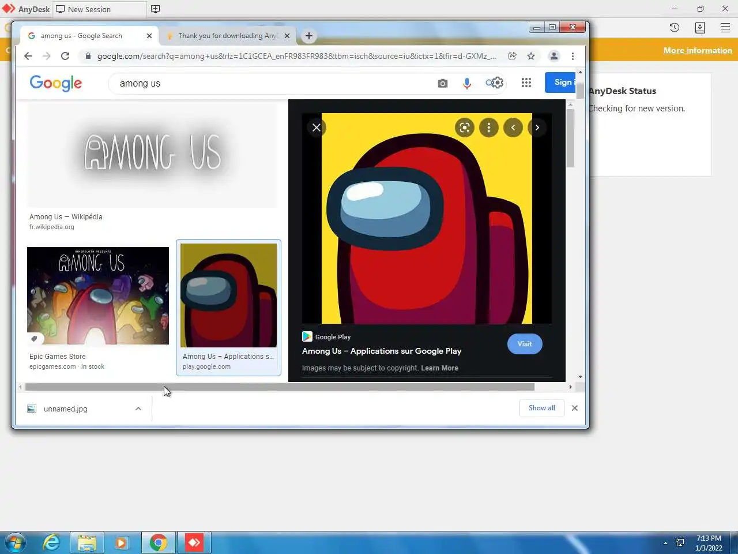The image size is (738, 554).
Task: Open Among Us Applications sur Google Play title
Action: click(x=382, y=351)
